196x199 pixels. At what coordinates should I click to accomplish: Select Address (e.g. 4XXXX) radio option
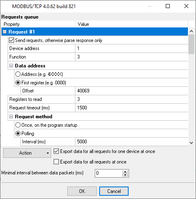pyautogui.click(x=18, y=74)
